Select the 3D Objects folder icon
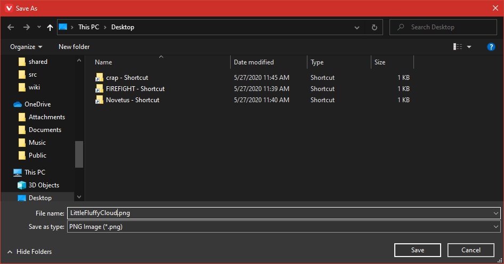 click(22, 185)
